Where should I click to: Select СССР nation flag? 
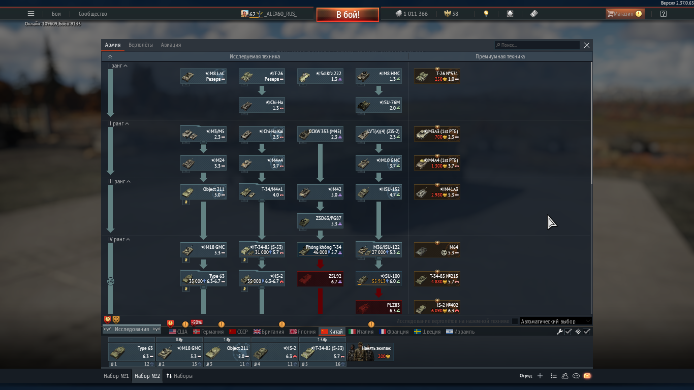pos(238,332)
